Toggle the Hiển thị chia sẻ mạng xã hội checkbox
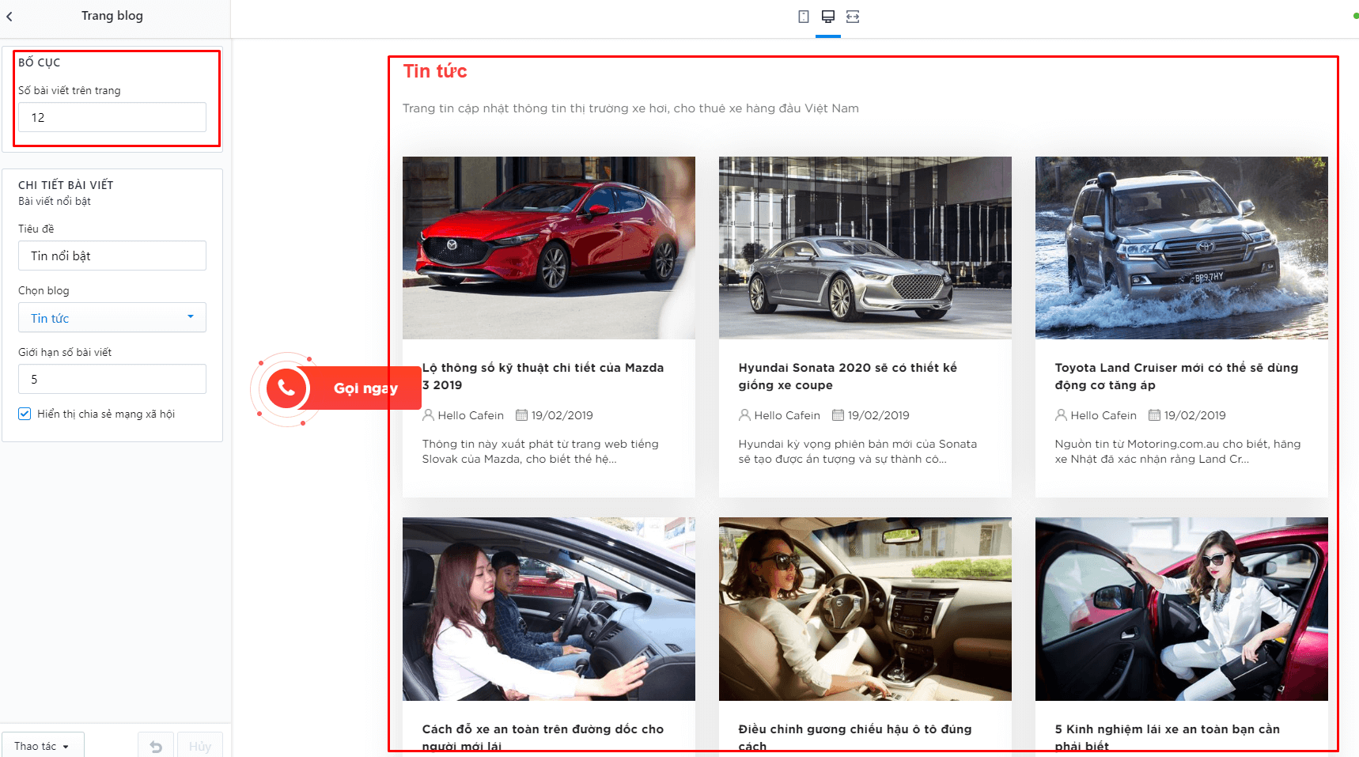The width and height of the screenshot is (1359, 757). (25, 414)
